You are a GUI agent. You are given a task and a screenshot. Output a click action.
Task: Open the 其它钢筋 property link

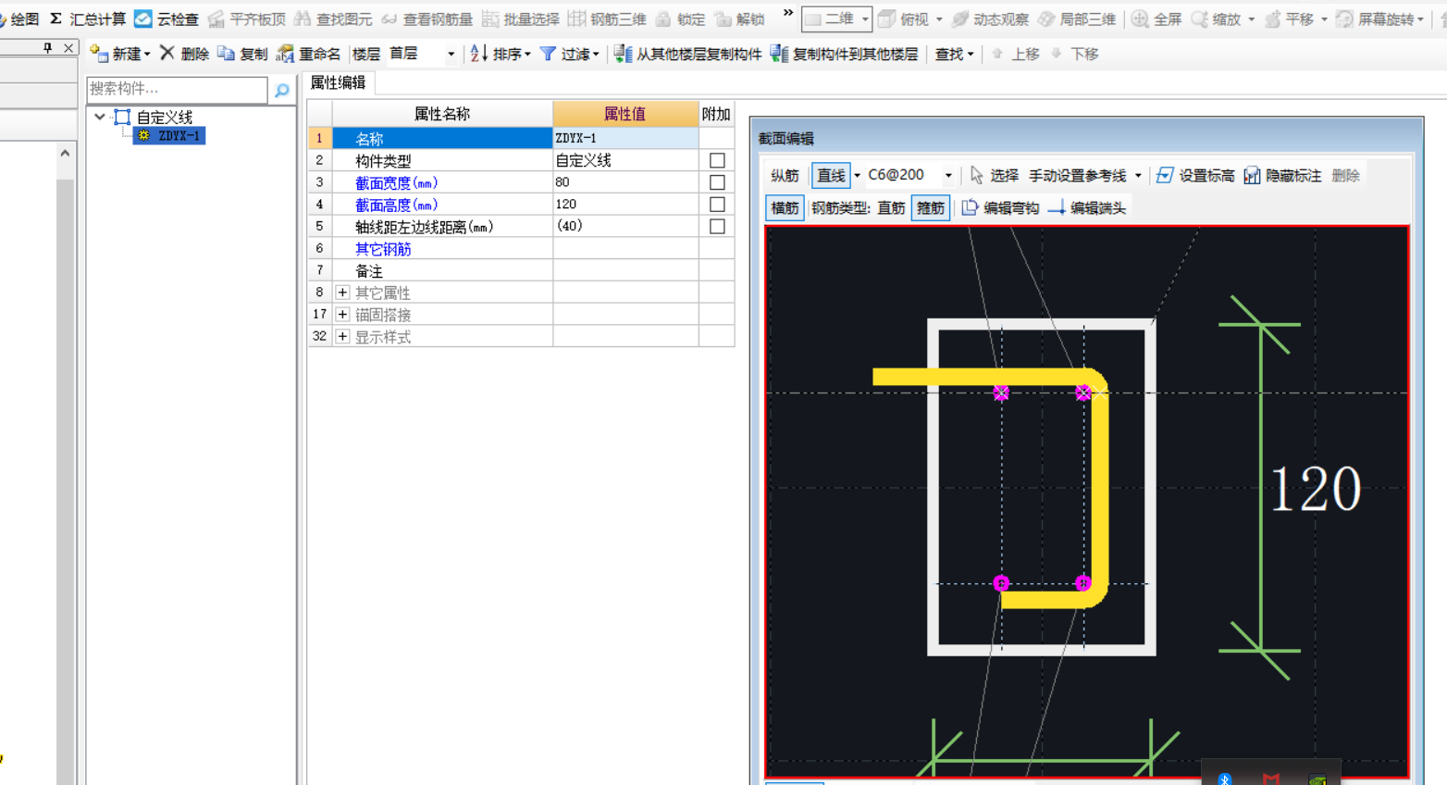pos(383,249)
